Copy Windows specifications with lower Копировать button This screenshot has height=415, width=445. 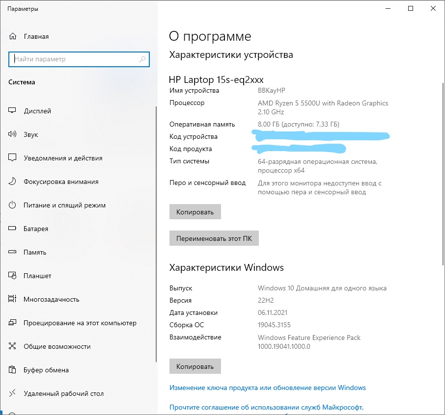(195, 366)
